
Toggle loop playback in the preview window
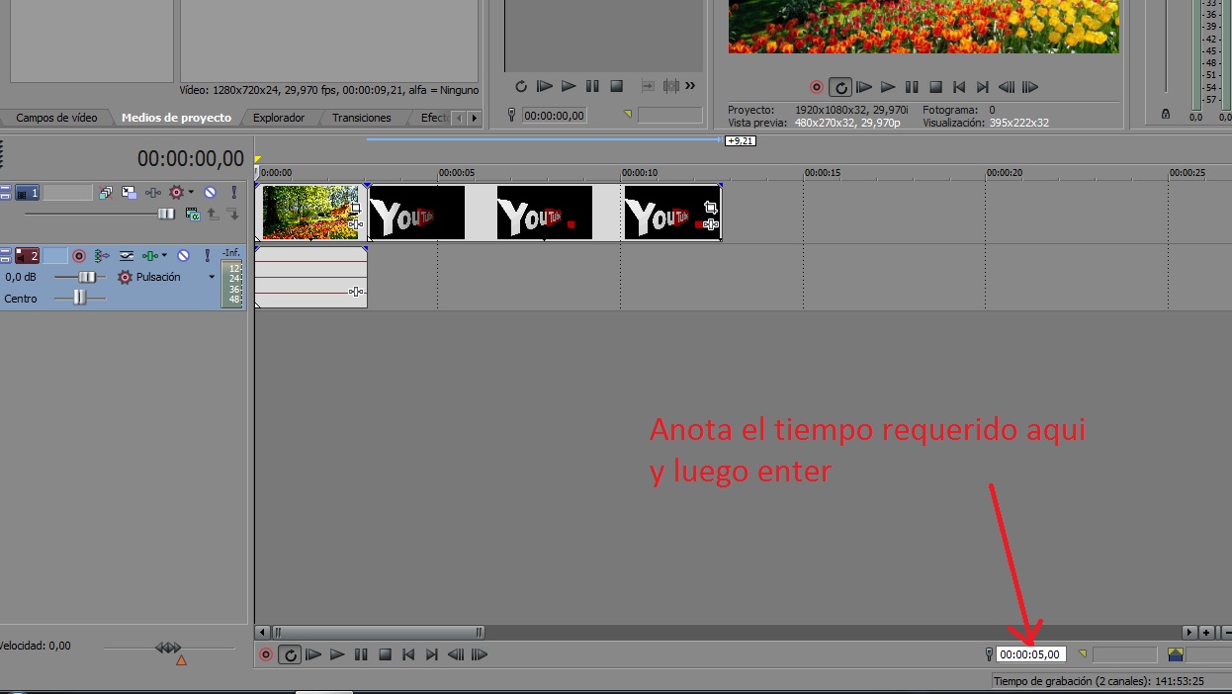pyautogui.click(x=840, y=87)
